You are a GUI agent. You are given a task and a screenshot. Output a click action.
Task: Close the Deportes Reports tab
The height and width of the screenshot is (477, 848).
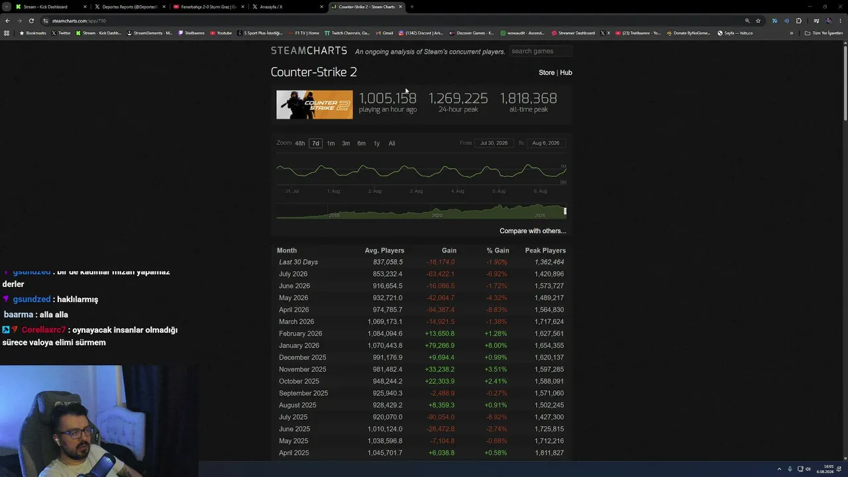click(x=164, y=7)
